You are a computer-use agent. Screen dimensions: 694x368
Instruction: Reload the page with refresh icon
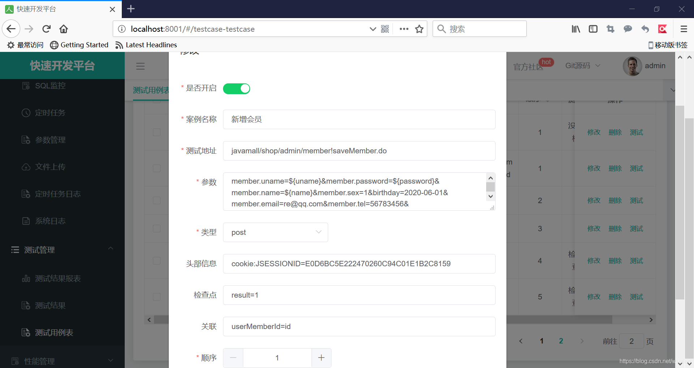coord(47,29)
